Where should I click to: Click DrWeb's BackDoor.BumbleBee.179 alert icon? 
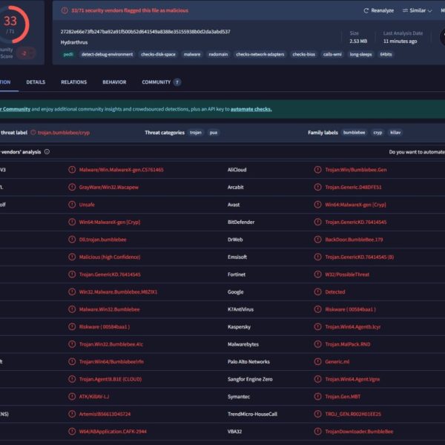tap(318, 240)
